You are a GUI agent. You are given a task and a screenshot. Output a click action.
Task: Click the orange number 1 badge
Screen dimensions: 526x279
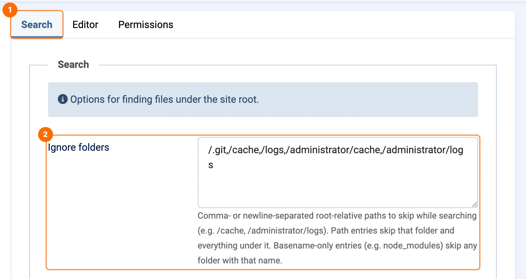[10, 10]
